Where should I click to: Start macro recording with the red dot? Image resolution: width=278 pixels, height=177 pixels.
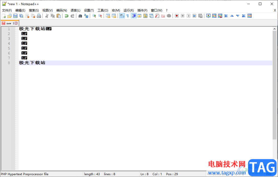click(x=177, y=16)
